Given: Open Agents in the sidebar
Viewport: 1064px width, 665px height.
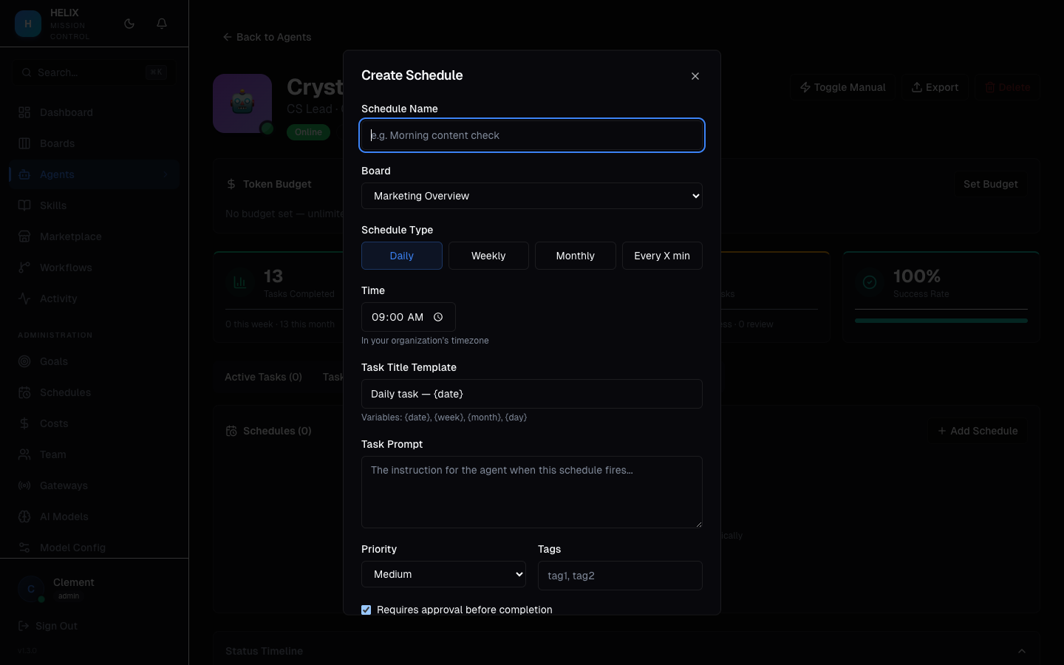Looking at the screenshot, I should (94, 174).
